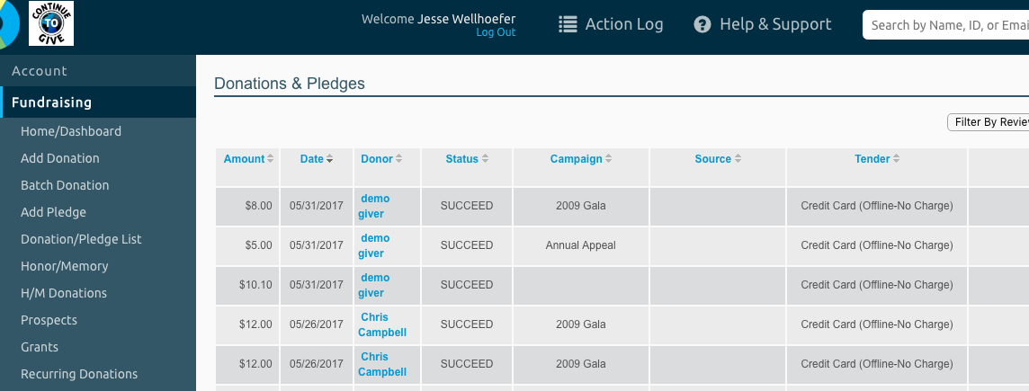This screenshot has height=391, width=1029.
Task: Sort by Campaign column sort icon
Action: point(608,159)
